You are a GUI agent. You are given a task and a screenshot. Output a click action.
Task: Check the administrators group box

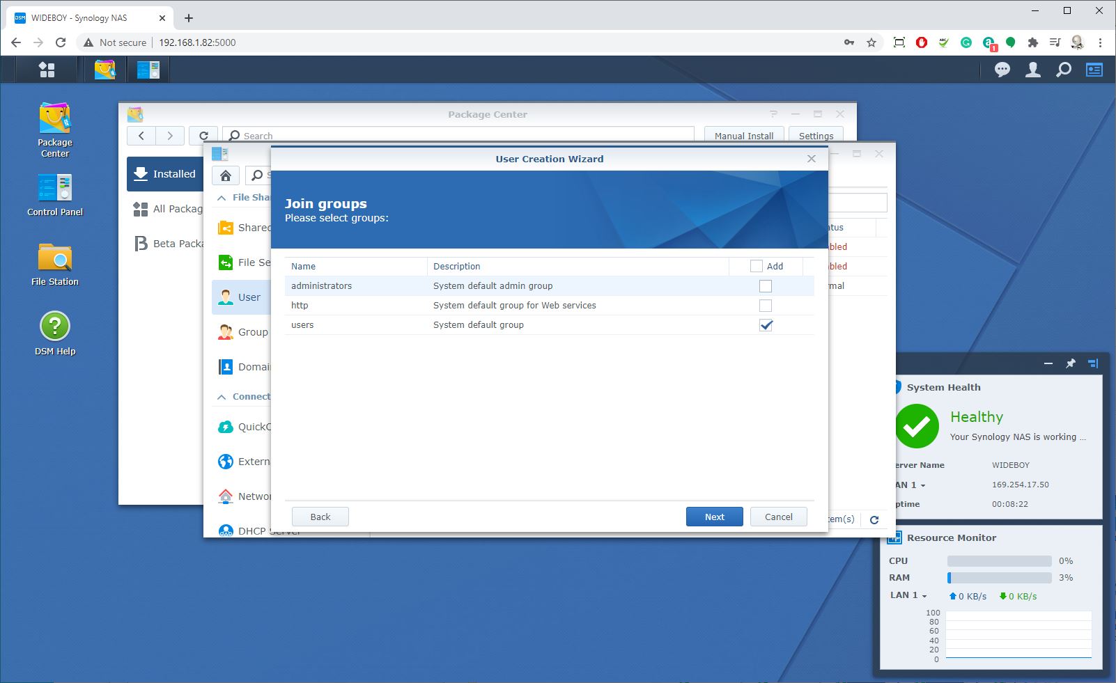tap(766, 286)
